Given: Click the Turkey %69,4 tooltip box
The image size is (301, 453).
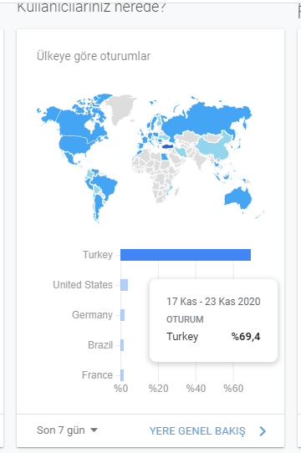Looking at the screenshot, I should tap(213, 320).
